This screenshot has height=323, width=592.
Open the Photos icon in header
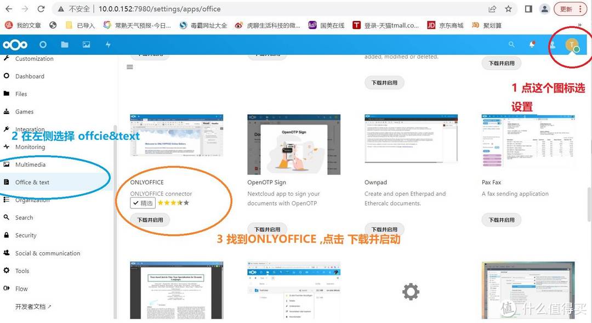[x=87, y=44]
